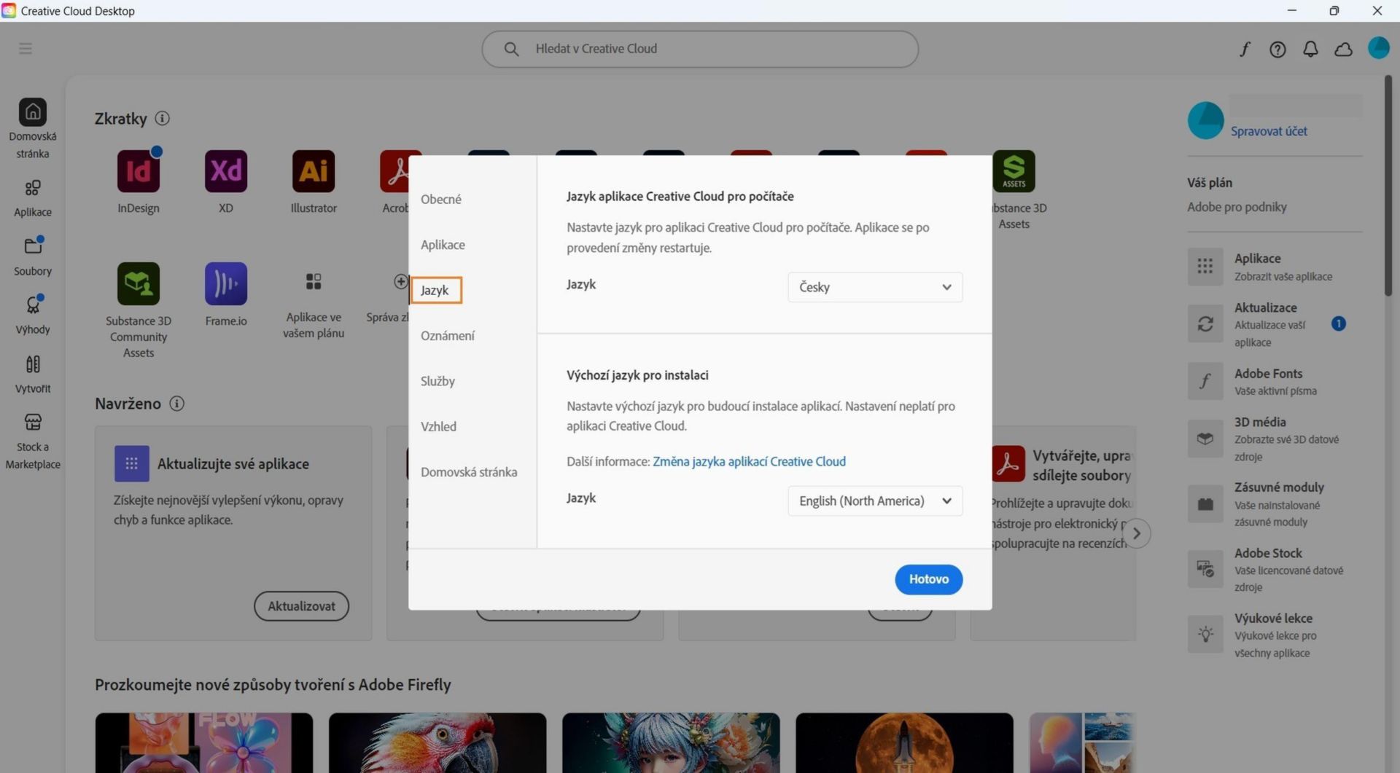The width and height of the screenshot is (1400, 773).
Task: Launch the XD shortcut icon
Action: pyautogui.click(x=226, y=171)
